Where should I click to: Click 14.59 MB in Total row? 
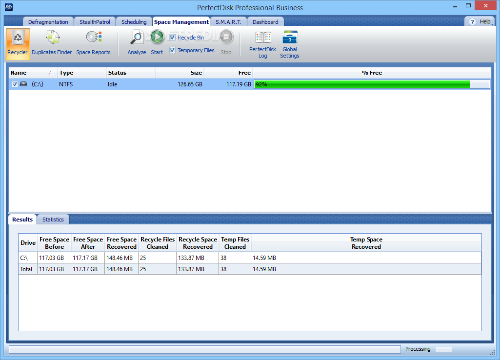coord(264,269)
